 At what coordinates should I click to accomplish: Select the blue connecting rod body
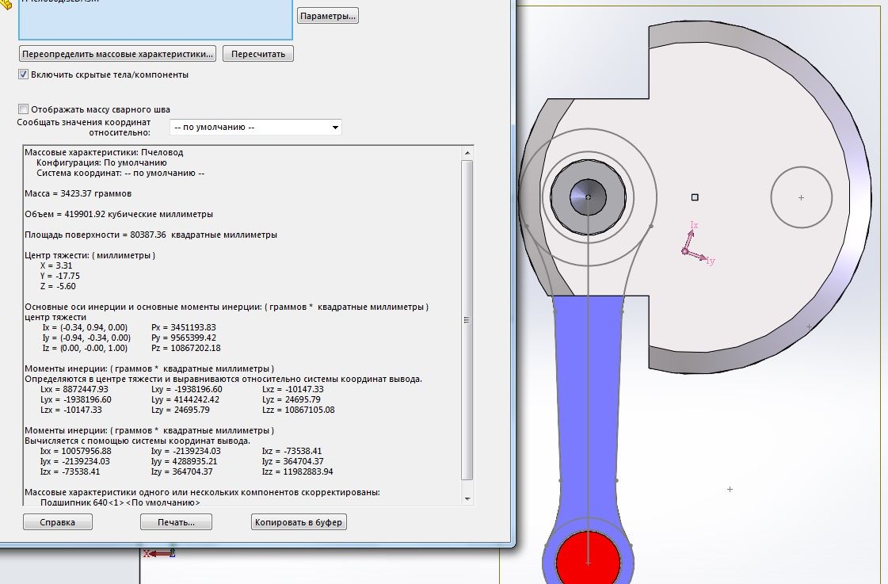point(588,396)
